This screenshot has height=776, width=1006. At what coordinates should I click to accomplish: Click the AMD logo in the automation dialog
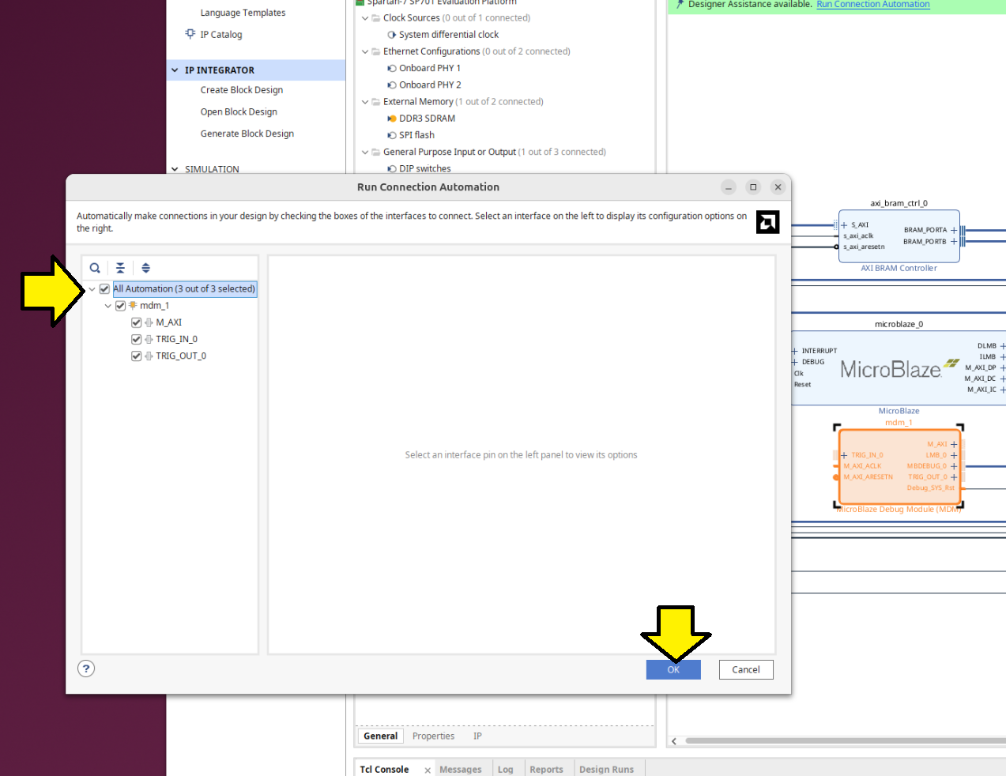767,222
